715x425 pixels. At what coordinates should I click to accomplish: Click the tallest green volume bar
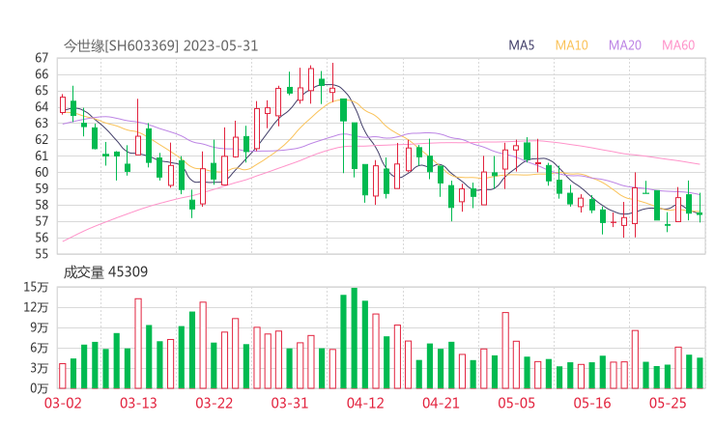click(355, 338)
